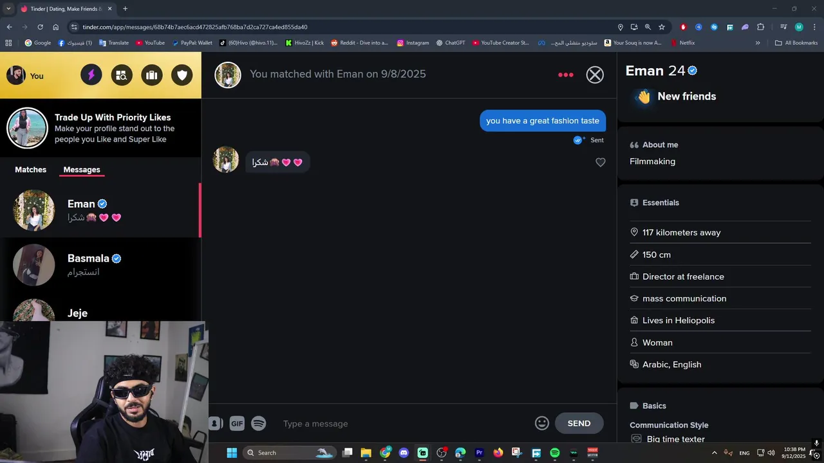Close the Tinder browser tab
Image resolution: width=824 pixels, height=463 pixels.
[x=109, y=9]
